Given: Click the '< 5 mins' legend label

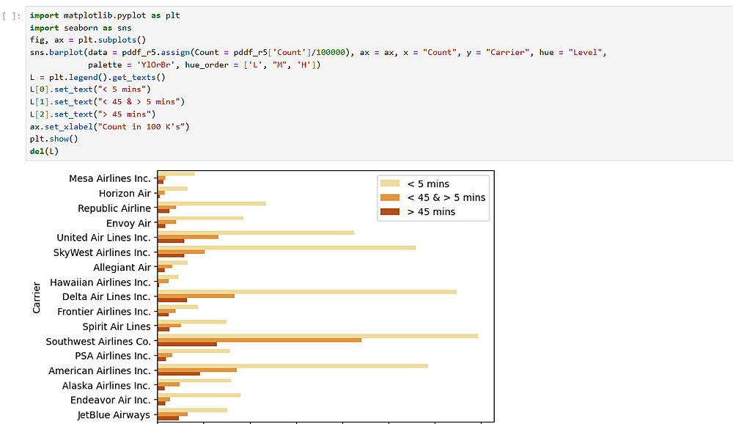Looking at the screenshot, I should click(x=428, y=184).
